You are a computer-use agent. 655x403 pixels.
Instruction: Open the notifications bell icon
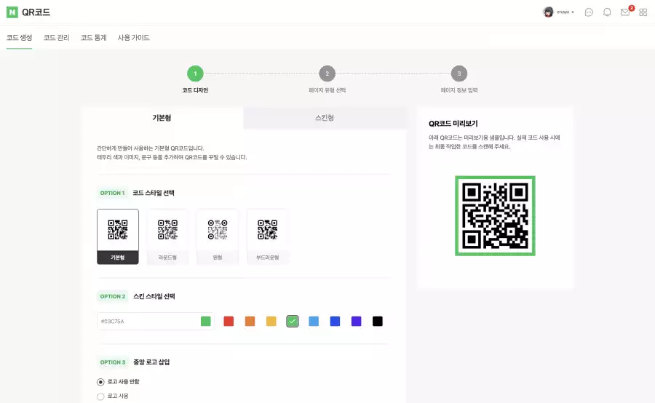(x=607, y=12)
